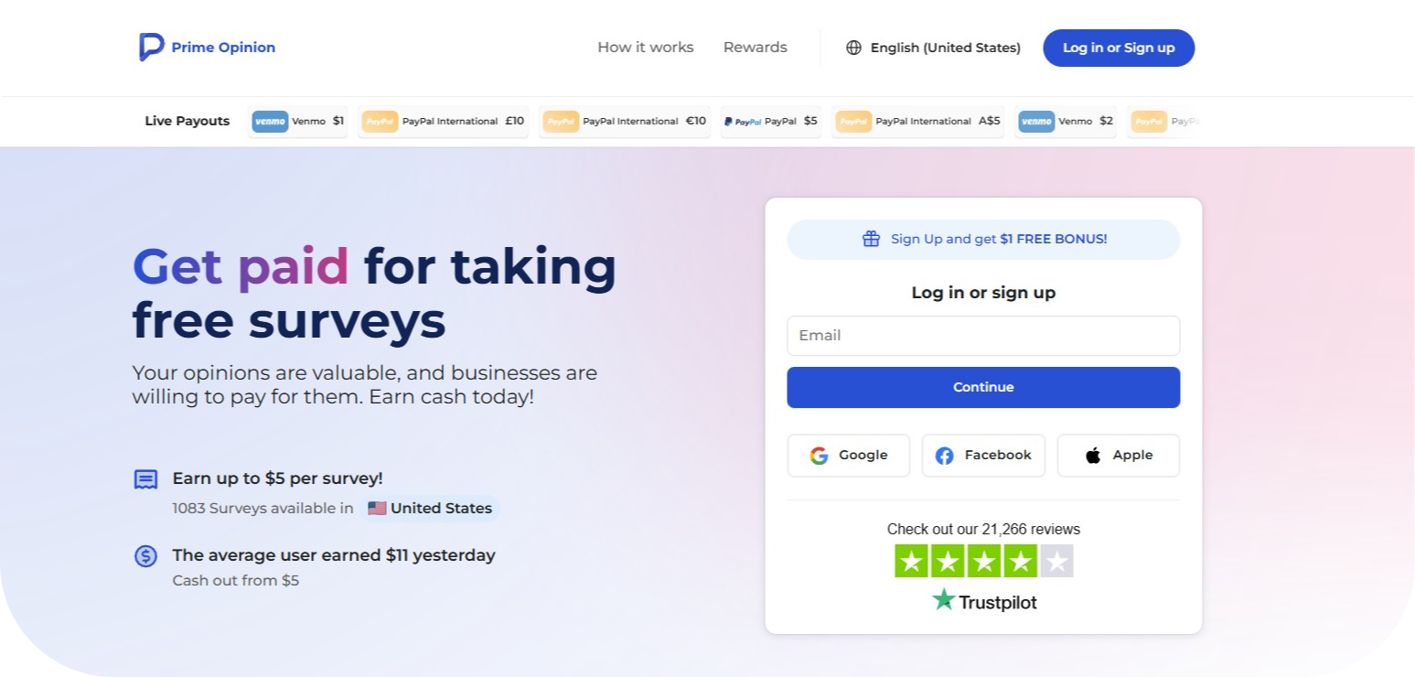Screen dimensions: 1415x677
Task: Click the first Venmo $1 payout card
Action: pyautogui.click(x=298, y=122)
